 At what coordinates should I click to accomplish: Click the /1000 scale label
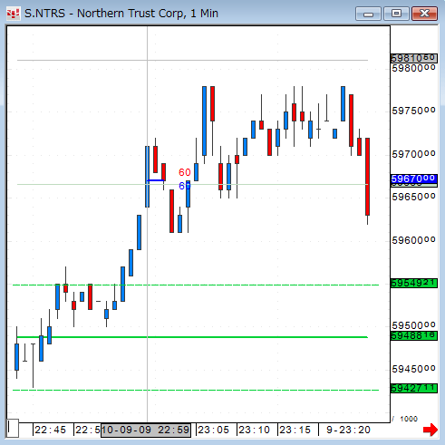point(405,419)
